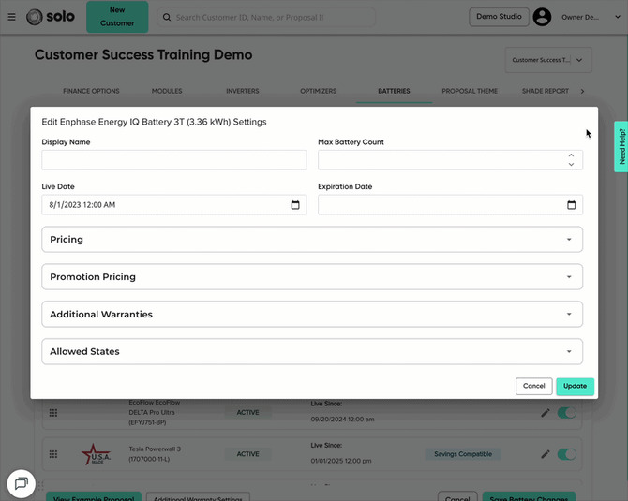Viewport: 628px width, 501px height.
Task: Open Expiration Date calendar picker icon
Action: click(571, 205)
